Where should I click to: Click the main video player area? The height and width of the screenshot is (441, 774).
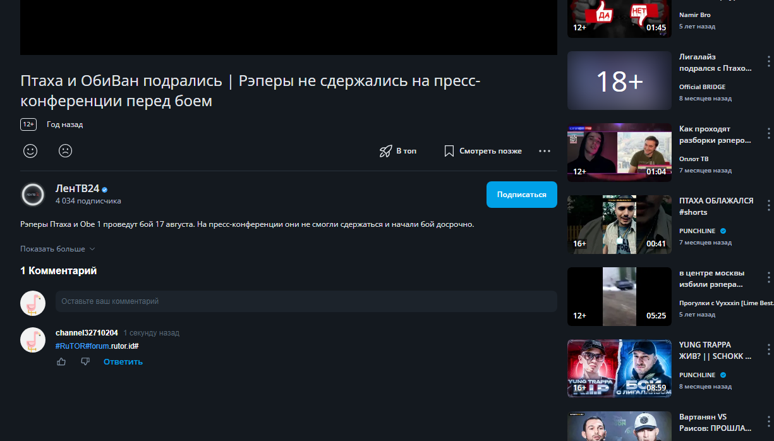[289, 27]
